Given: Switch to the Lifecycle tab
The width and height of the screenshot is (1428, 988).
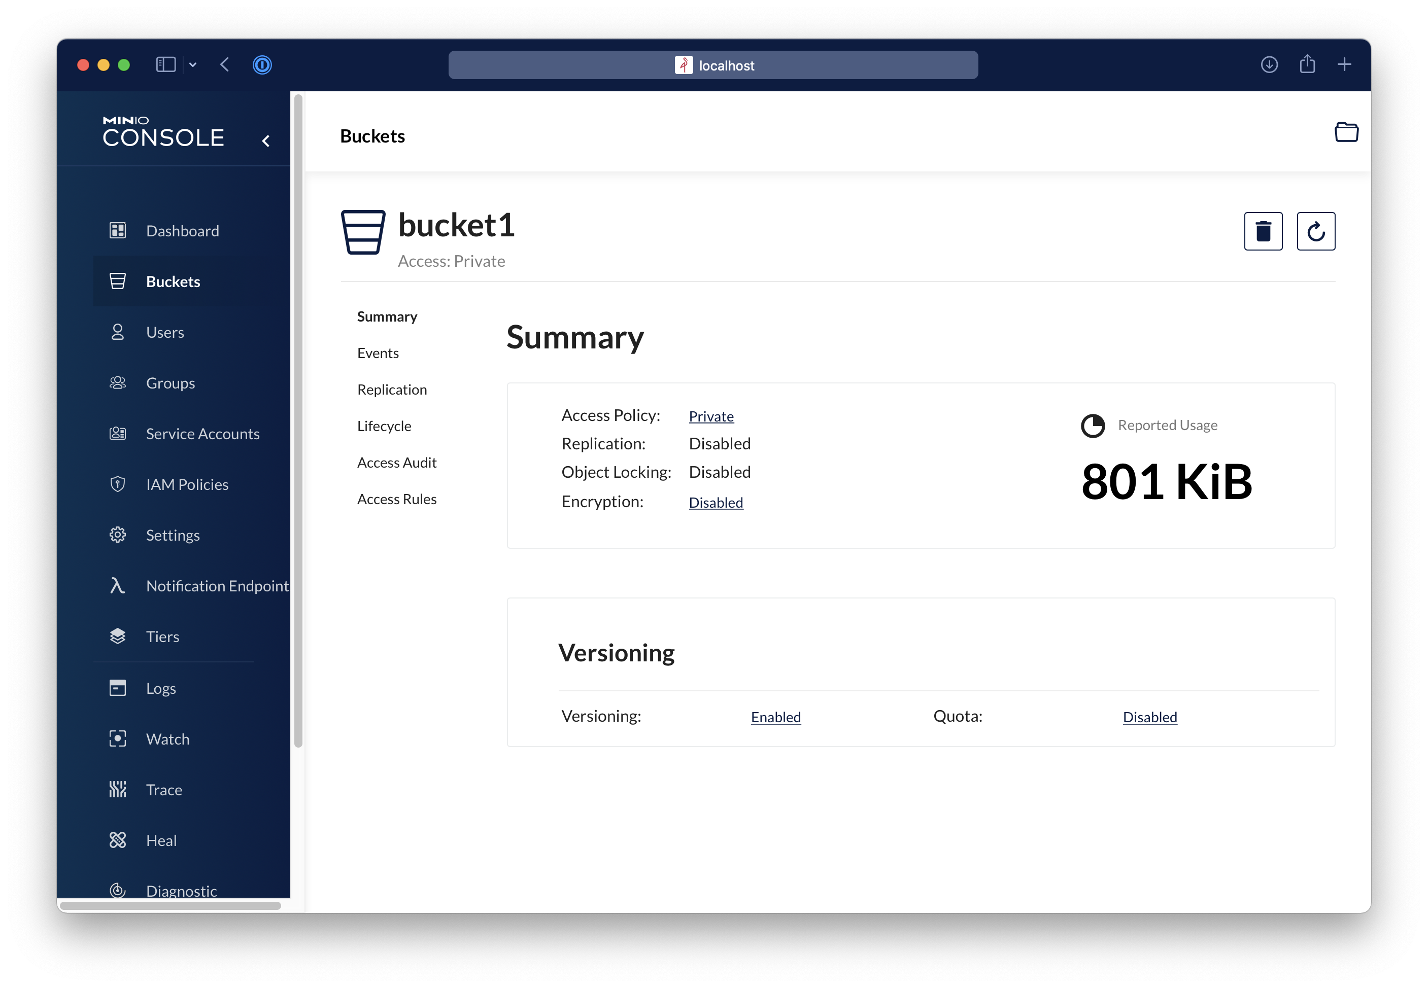Looking at the screenshot, I should pos(384,426).
